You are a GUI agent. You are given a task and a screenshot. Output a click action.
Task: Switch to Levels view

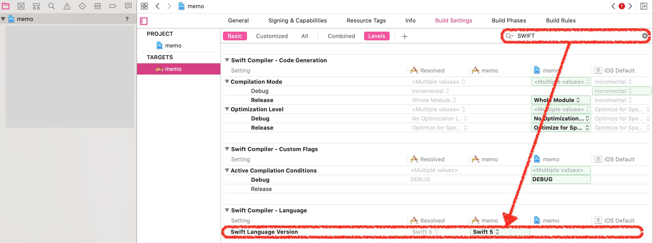coord(377,36)
